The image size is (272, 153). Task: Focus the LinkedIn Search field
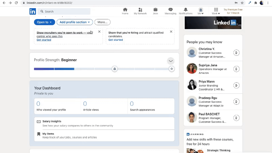point(64,12)
